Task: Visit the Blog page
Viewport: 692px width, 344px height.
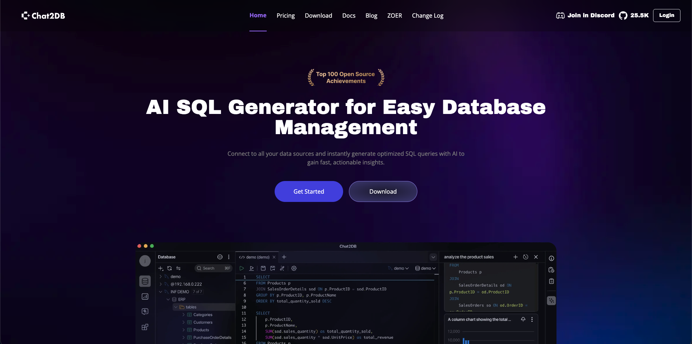Action: [x=371, y=16]
